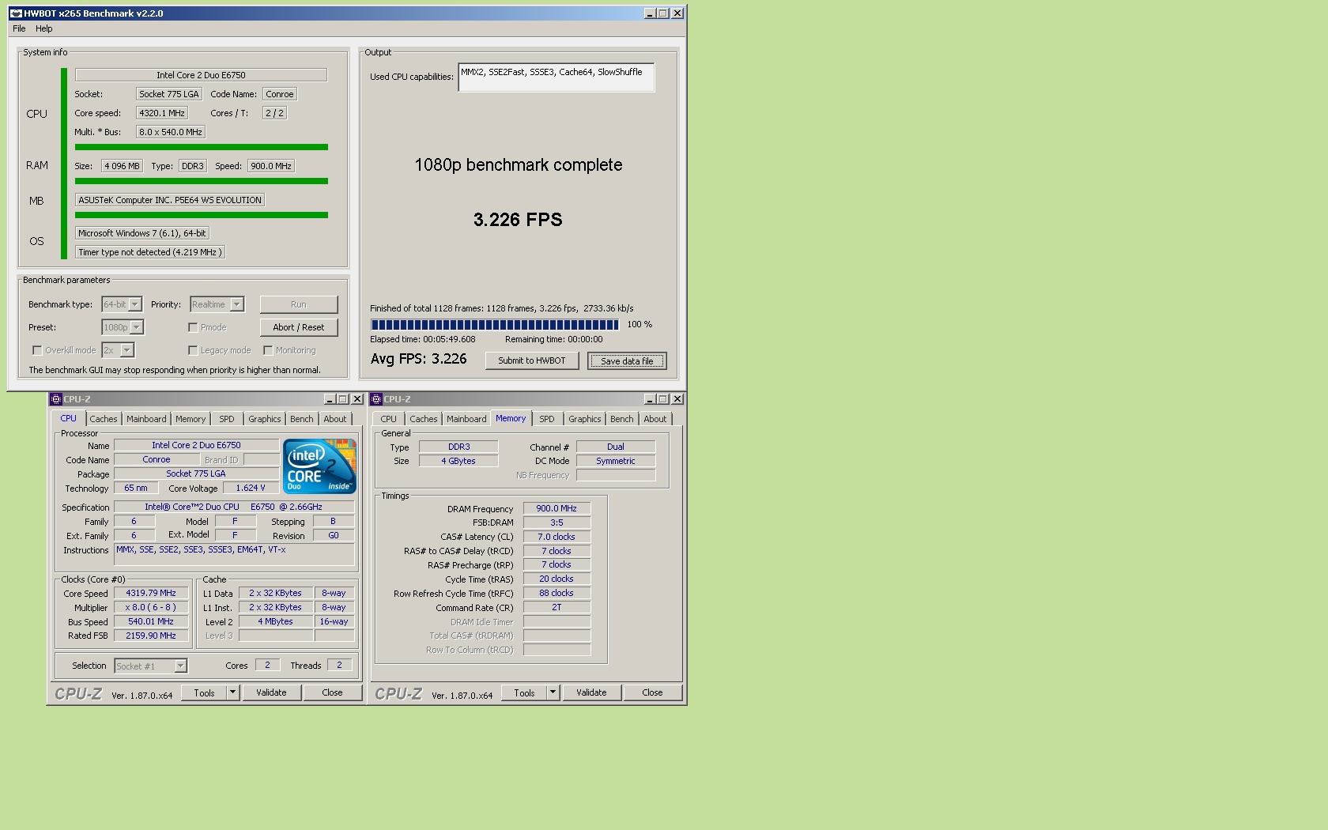Switch to Bench tab in left CPU-Z
The height and width of the screenshot is (830, 1328).
click(x=302, y=419)
